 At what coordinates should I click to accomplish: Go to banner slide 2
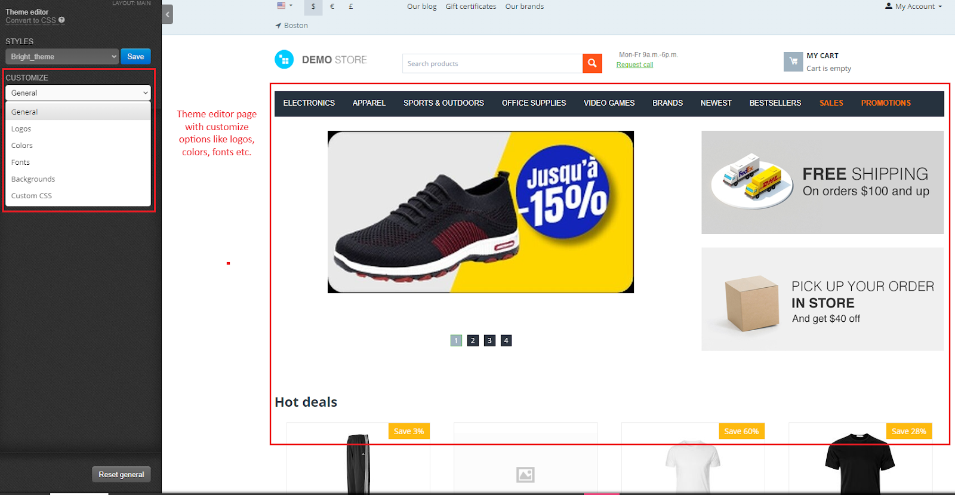(x=473, y=340)
